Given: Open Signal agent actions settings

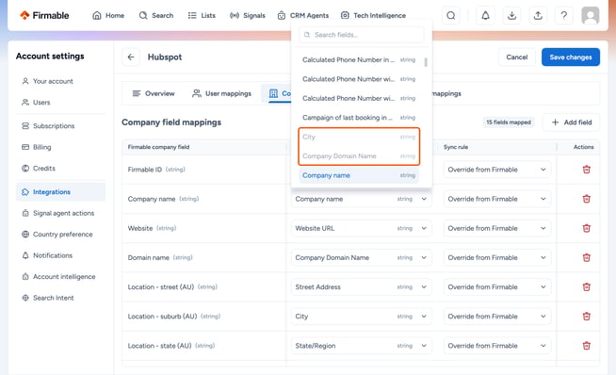Looking at the screenshot, I should pyautogui.click(x=61, y=213).
